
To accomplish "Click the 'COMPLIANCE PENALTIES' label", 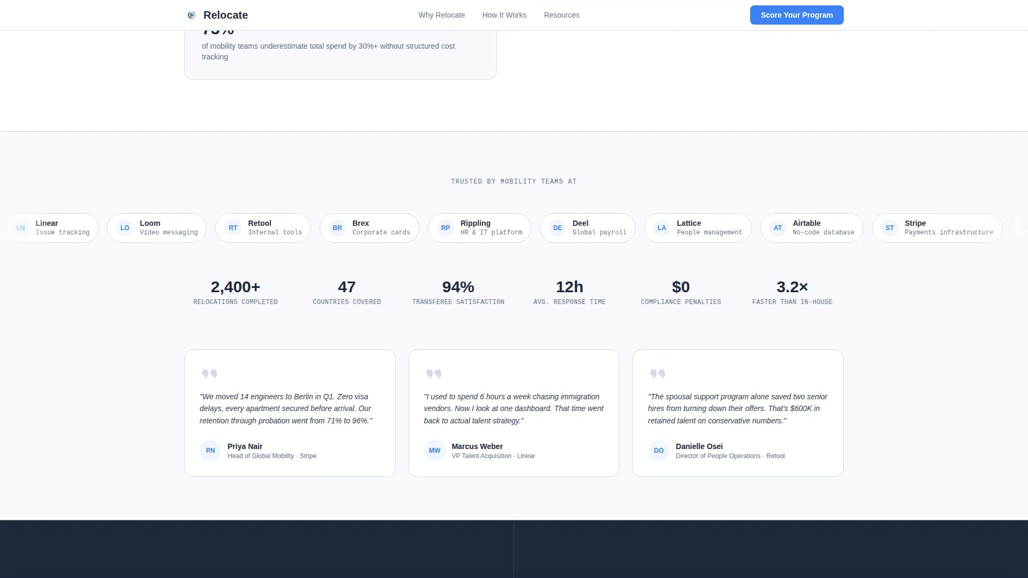I will (681, 302).
